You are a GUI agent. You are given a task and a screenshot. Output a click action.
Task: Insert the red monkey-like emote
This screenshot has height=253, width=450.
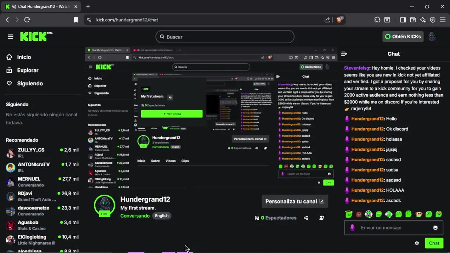419,214
